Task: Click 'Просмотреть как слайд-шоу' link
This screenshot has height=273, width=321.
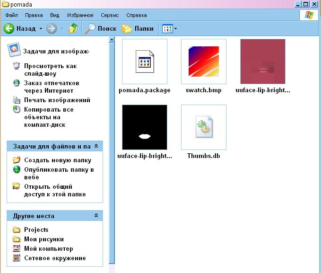Action: [51, 70]
